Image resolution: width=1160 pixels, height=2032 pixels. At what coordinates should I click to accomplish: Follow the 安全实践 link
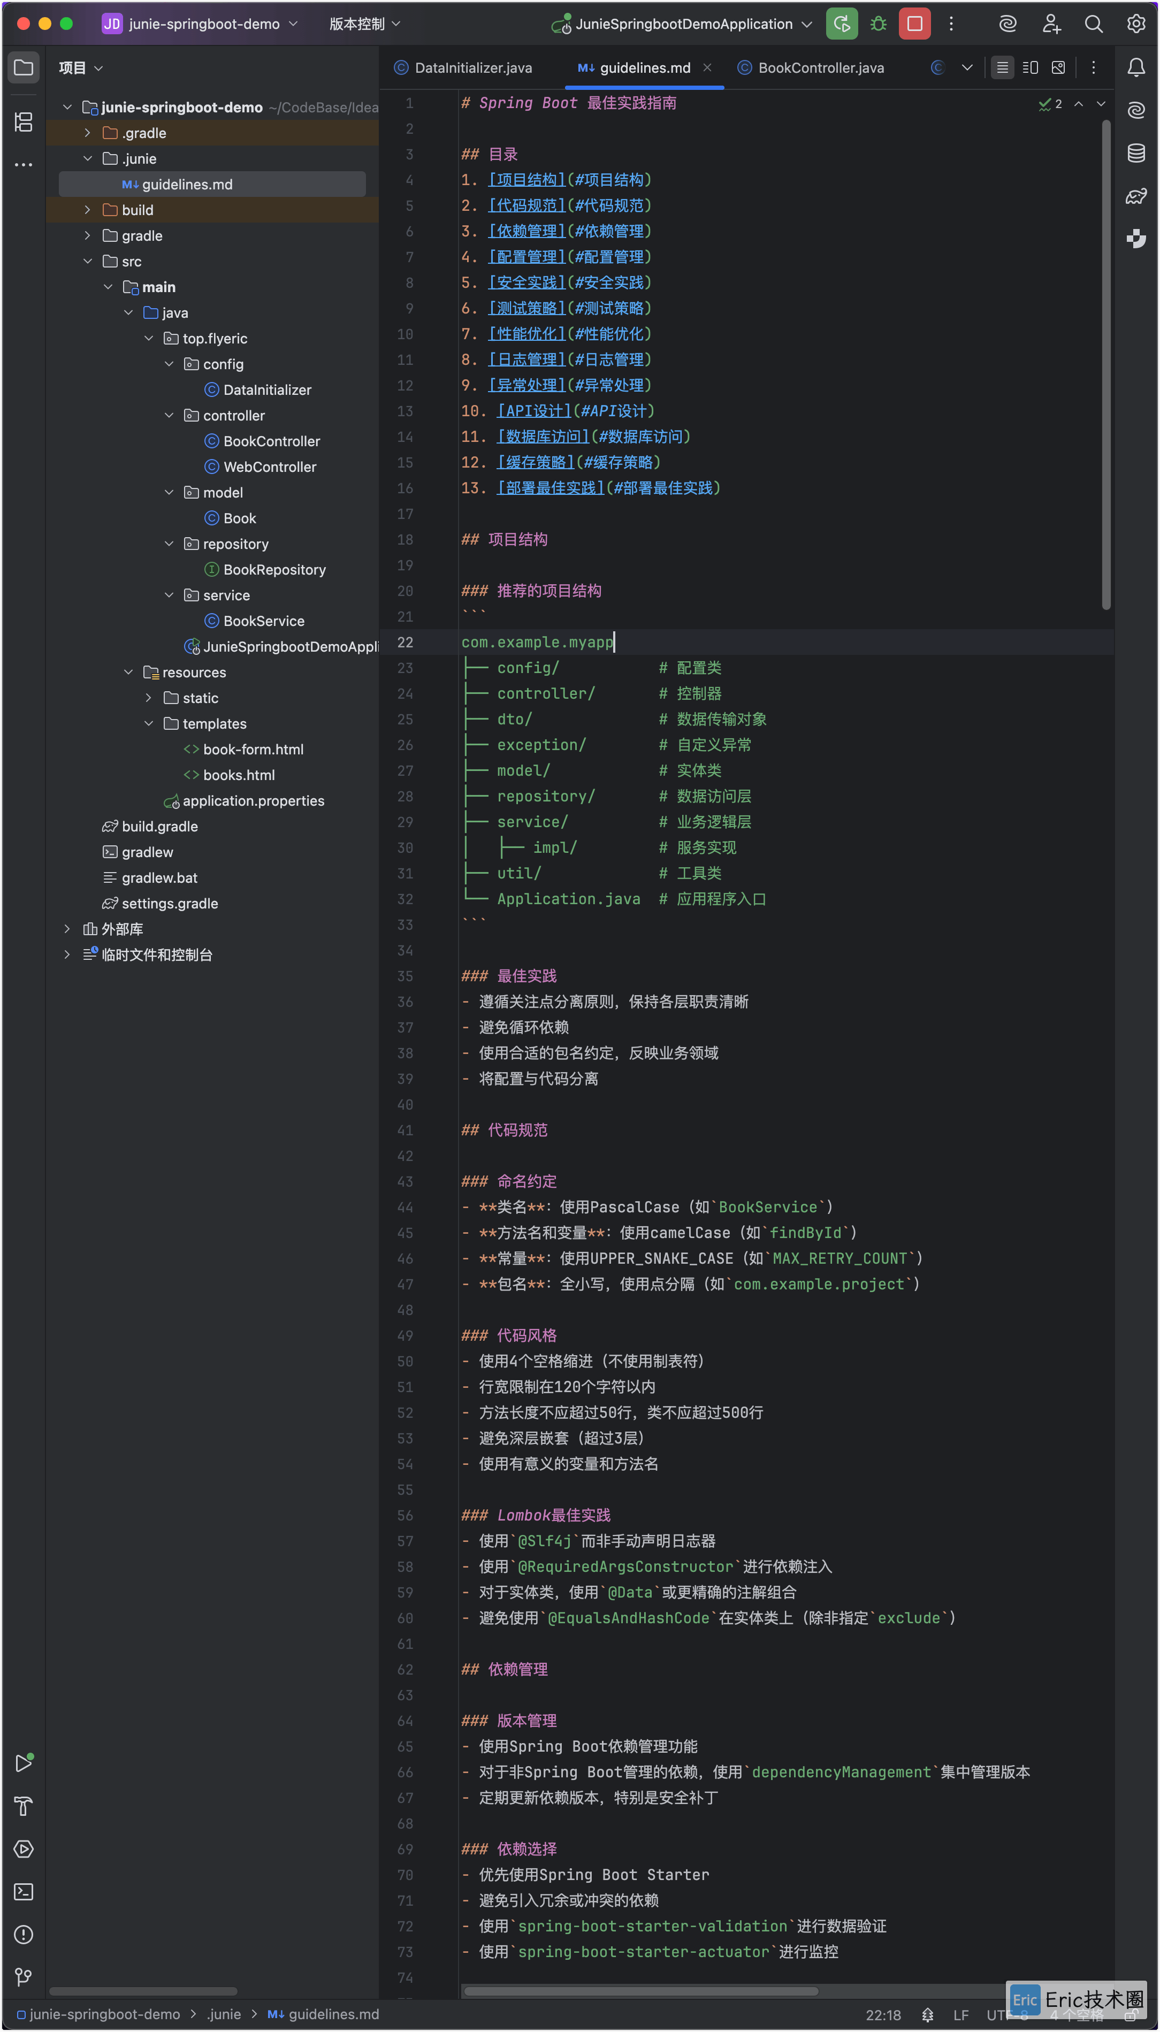click(526, 282)
